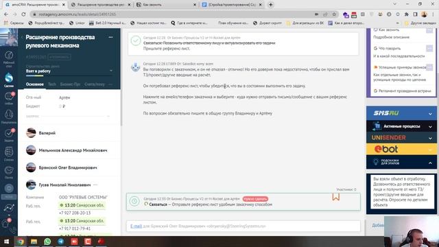The width and height of the screenshot is (439, 247).
Task: Reload the page
Action: tap(23, 14)
